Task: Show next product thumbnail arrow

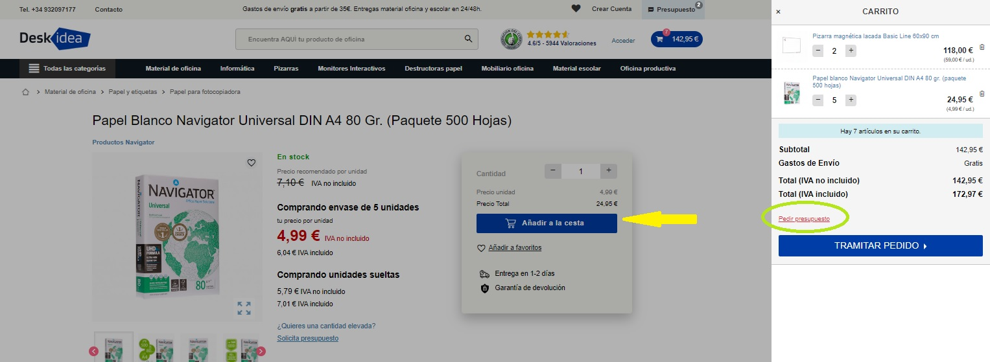Action: [261, 352]
